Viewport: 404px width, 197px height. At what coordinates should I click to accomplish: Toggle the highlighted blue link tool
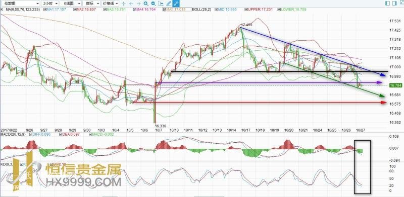pos(176,4)
